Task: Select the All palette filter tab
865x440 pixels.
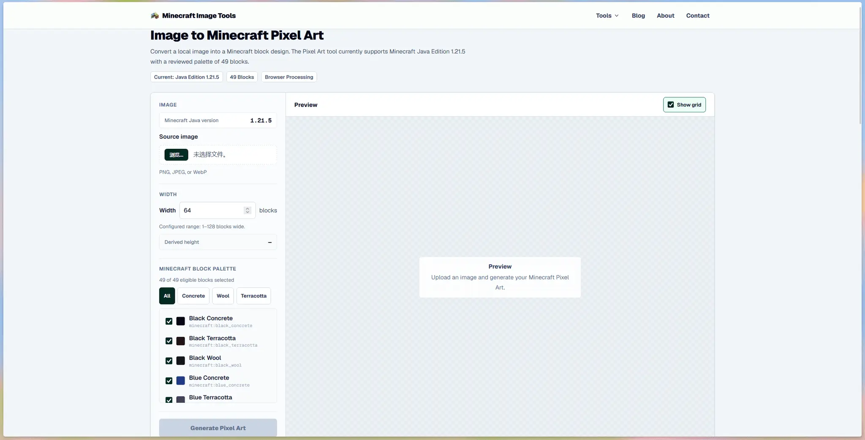Action: pyautogui.click(x=167, y=296)
